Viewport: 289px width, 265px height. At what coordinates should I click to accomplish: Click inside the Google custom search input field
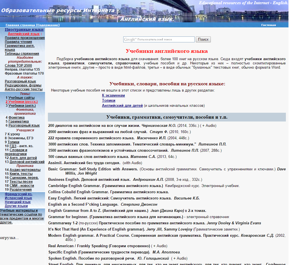pyautogui.click(x=161, y=39)
